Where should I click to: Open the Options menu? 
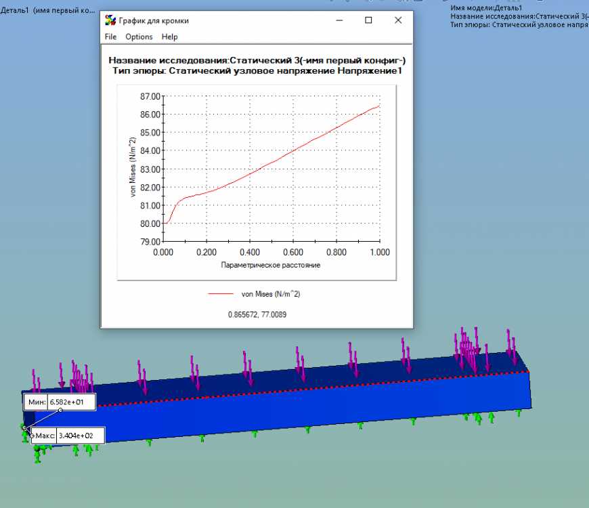(139, 37)
